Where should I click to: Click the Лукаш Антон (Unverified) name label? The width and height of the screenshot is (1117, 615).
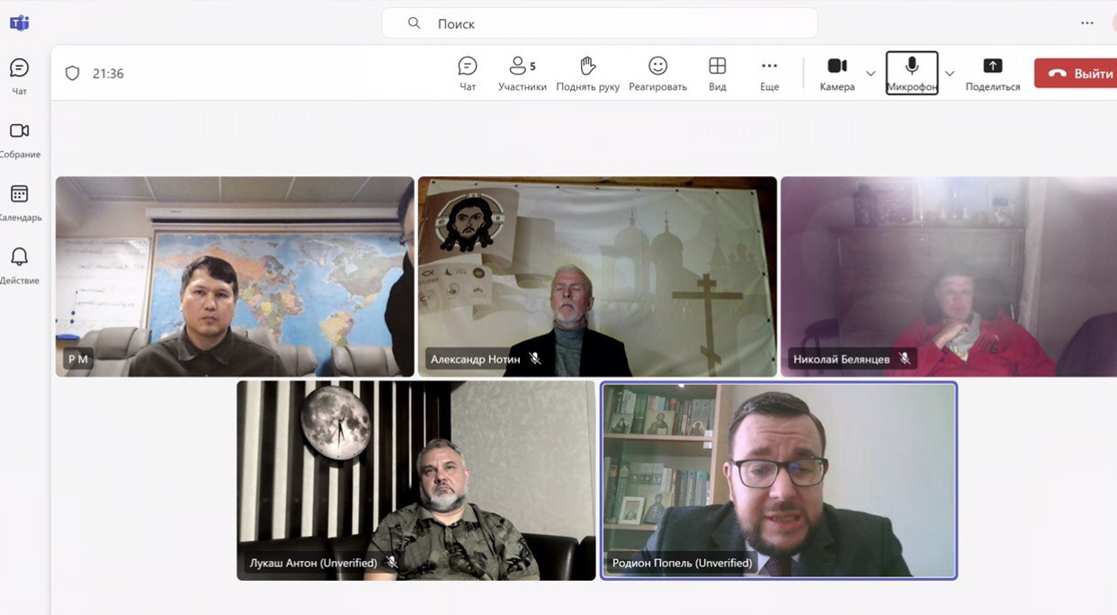[313, 563]
